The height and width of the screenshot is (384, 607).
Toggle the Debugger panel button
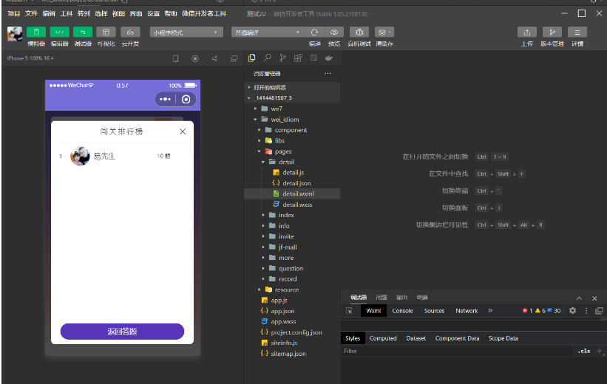pos(83,32)
